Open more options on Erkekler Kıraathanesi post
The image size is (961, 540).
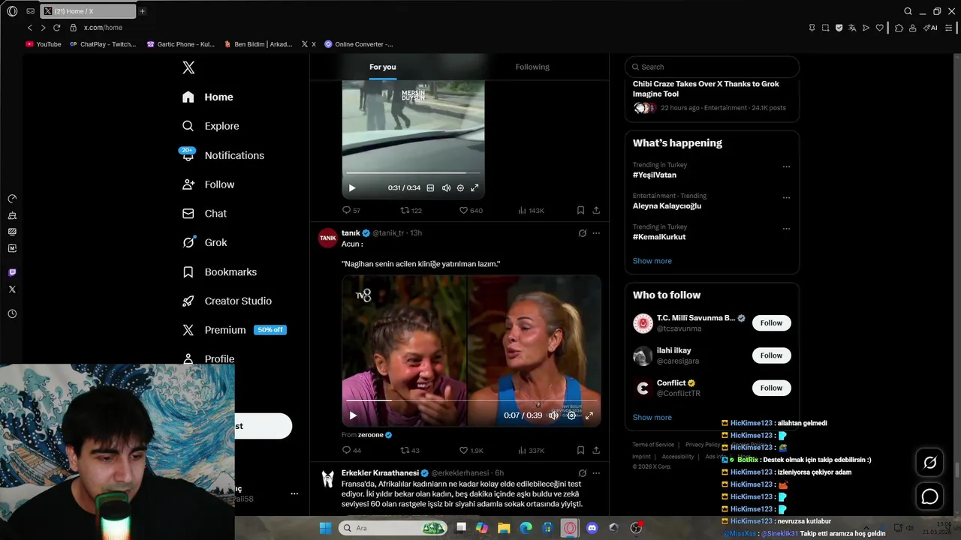coord(596,473)
